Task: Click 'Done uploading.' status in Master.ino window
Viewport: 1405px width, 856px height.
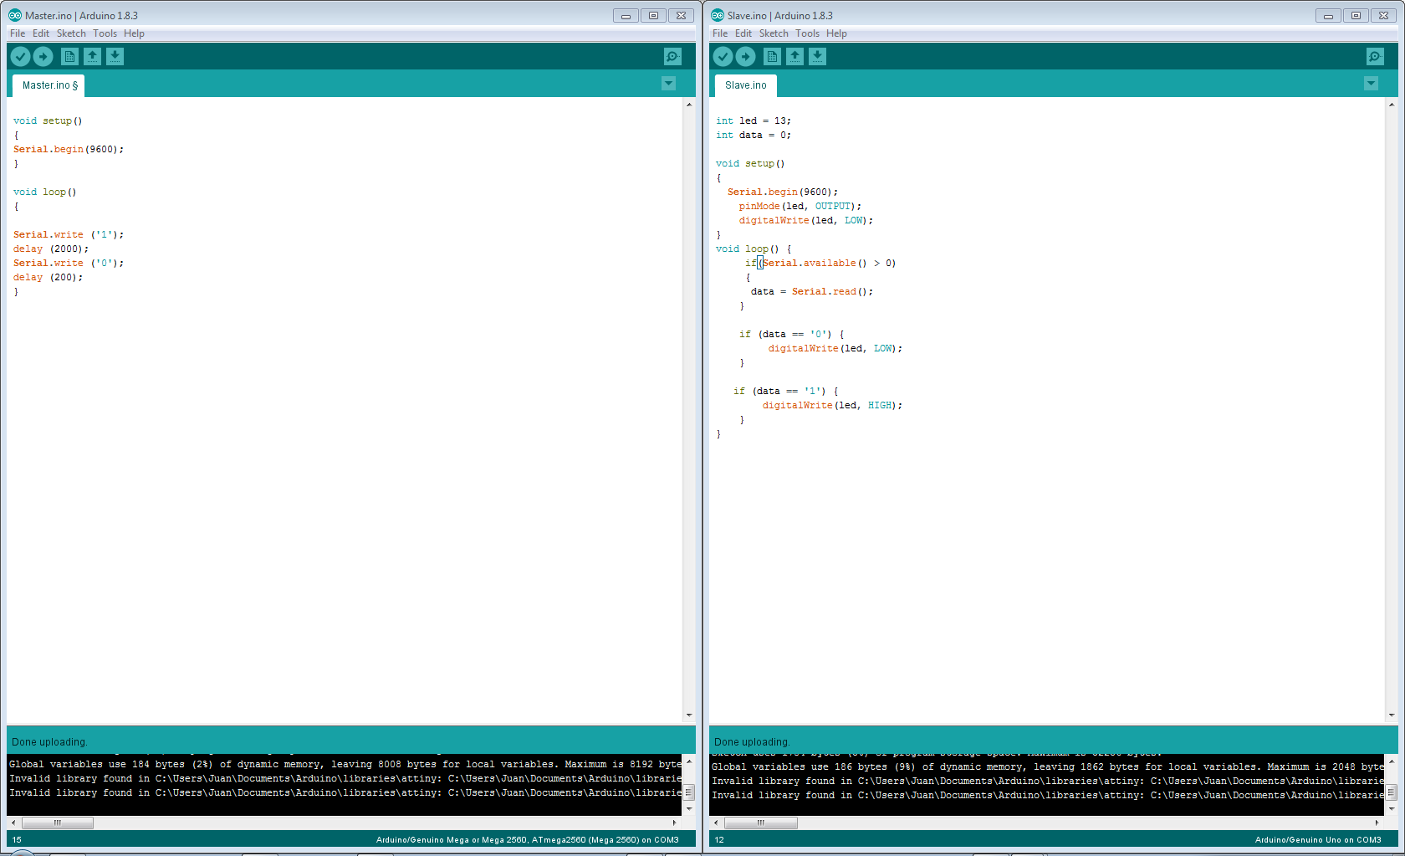Action: 49,742
